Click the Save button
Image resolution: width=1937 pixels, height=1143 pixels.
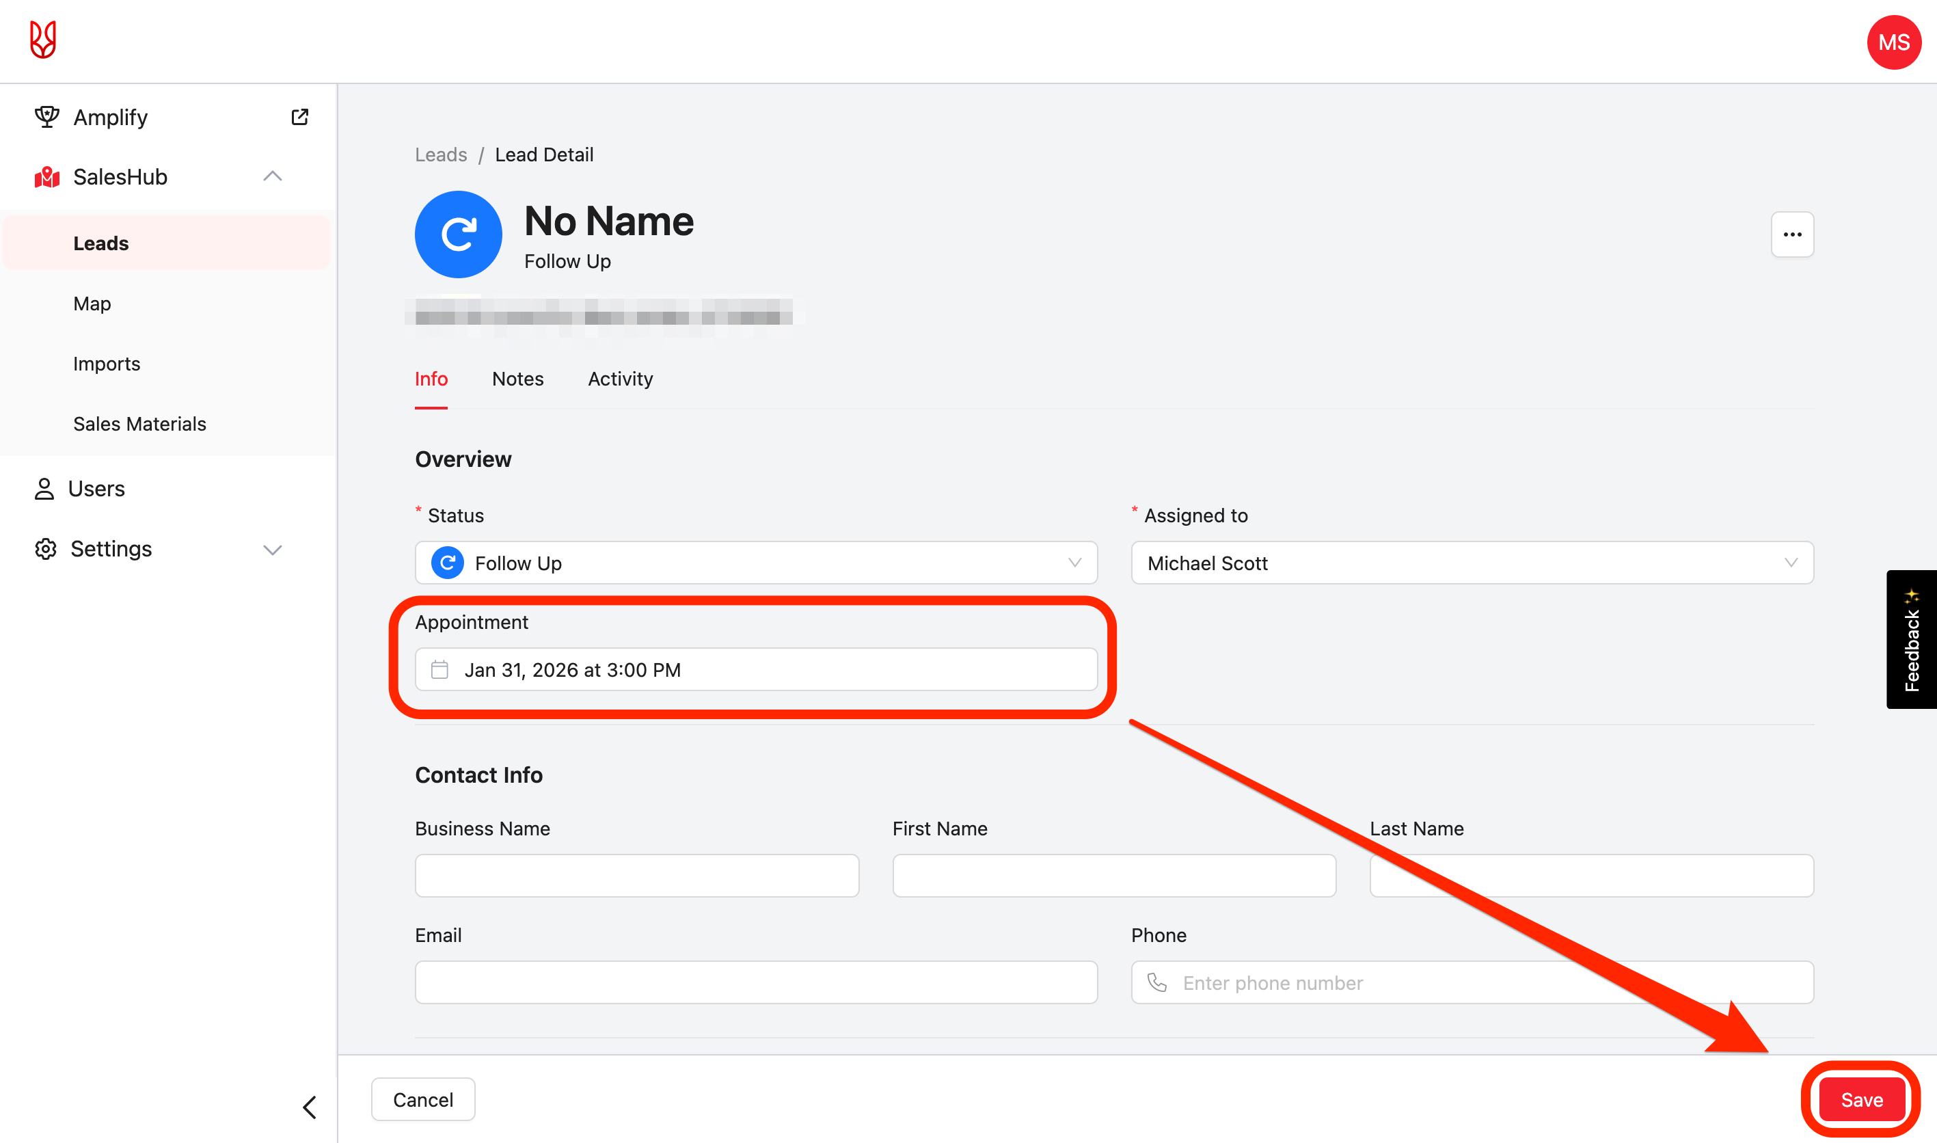1860,1100
